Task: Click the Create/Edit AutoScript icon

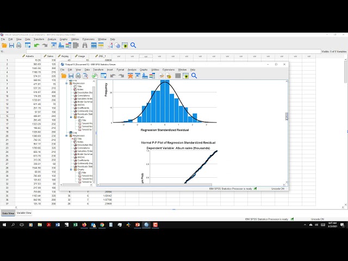Action: click(161, 76)
